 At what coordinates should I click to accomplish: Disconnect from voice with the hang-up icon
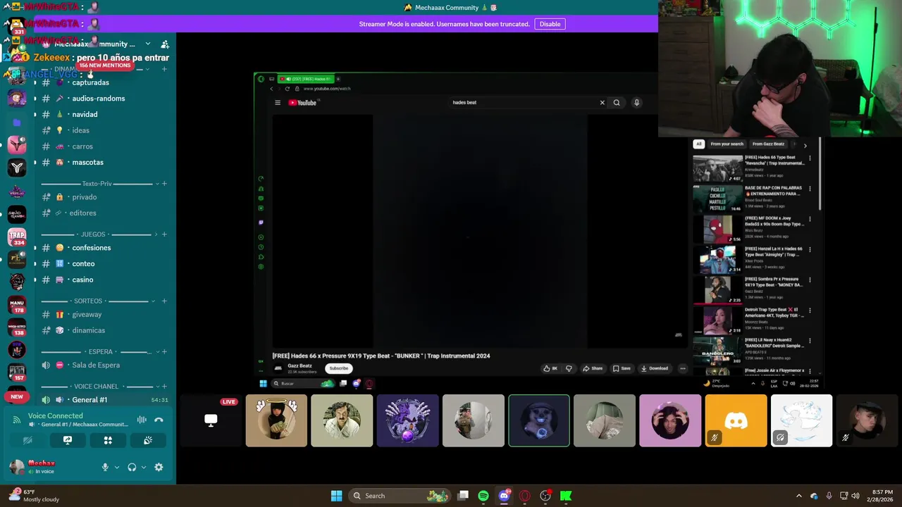click(x=159, y=420)
